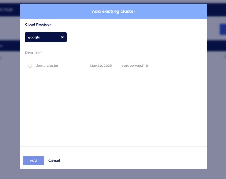Click the May 30, 2023 date entry
Image resolution: width=226 pixels, height=179 pixels.
101,65
